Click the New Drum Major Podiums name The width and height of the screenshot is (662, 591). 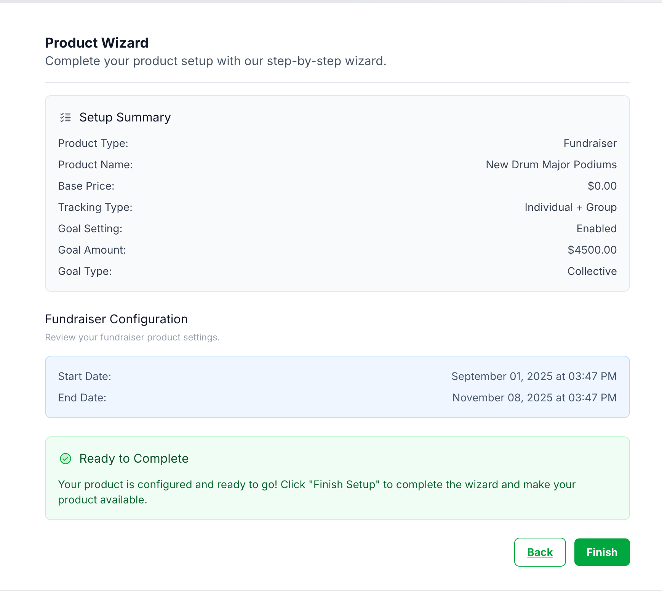click(x=551, y=165)
